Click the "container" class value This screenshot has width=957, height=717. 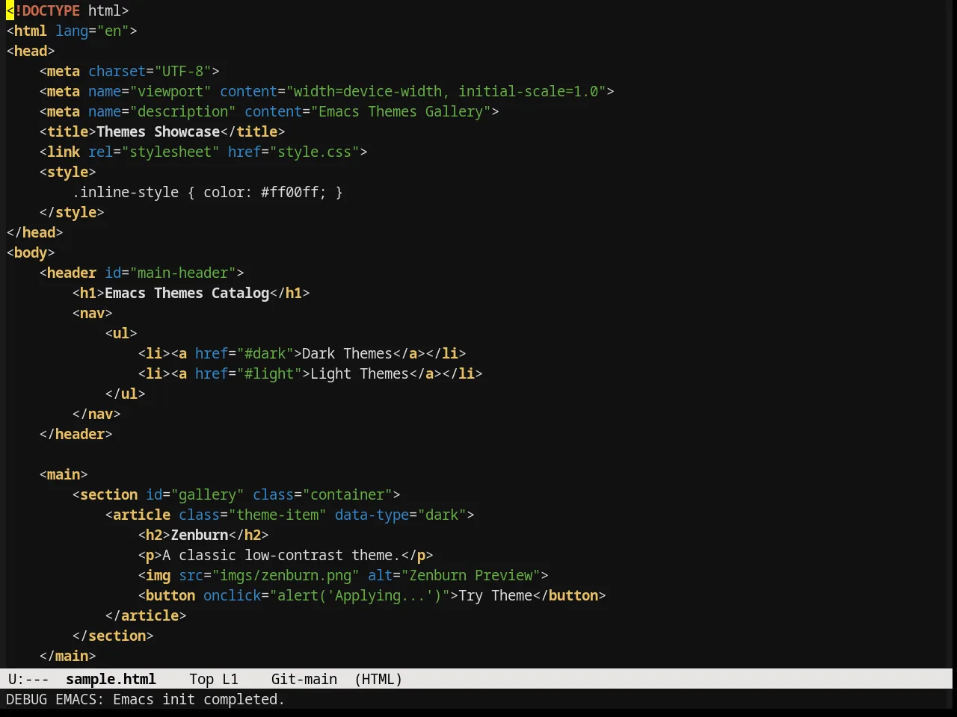(348, 494)
